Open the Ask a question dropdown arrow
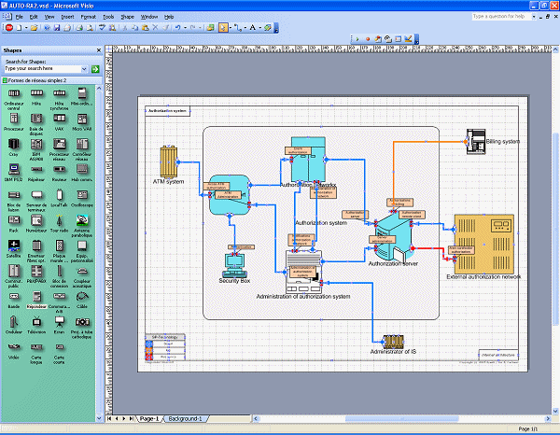This screenshot has width=560, height=435. (x=534, y=17)
